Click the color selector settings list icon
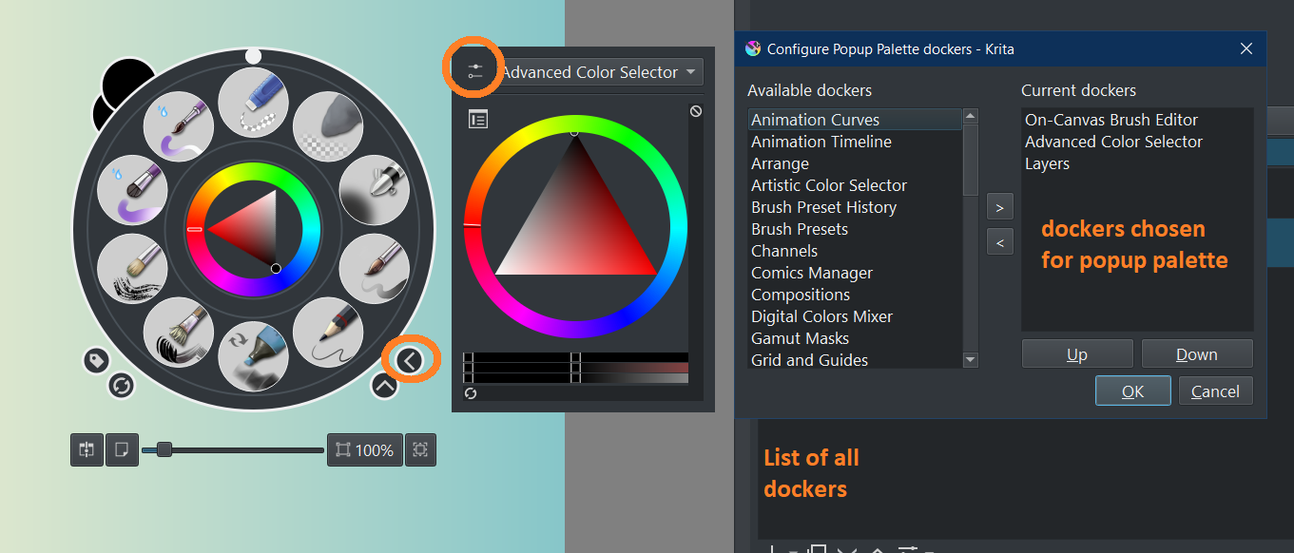 point(477,119)
